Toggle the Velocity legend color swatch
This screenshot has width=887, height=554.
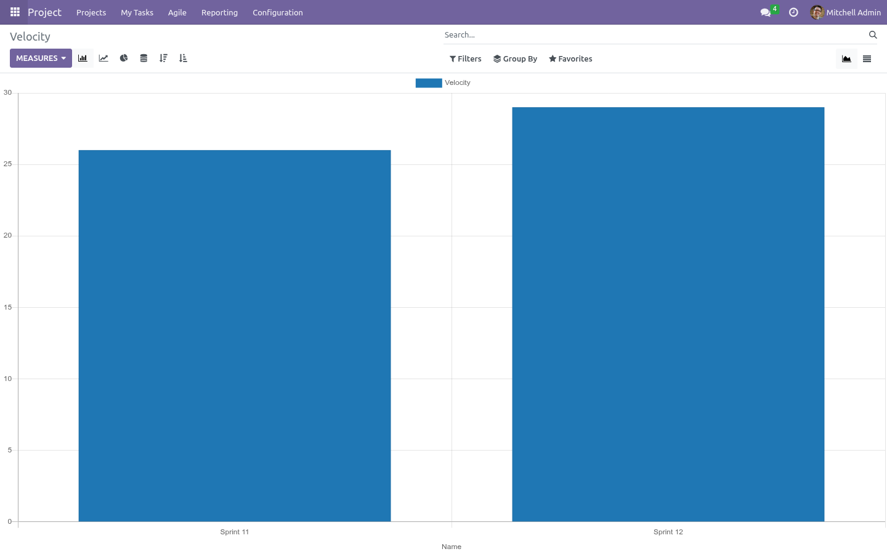pyautogui.click(x=429, y=83)
